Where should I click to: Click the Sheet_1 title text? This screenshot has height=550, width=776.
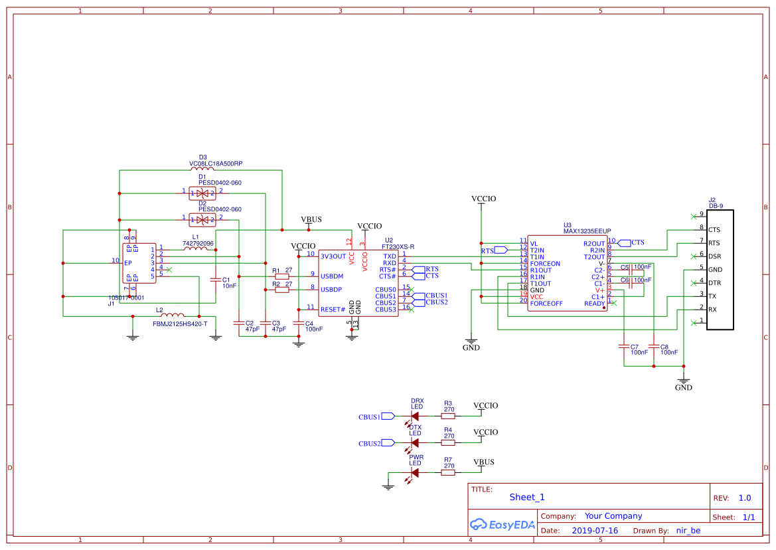coord(527,498)
